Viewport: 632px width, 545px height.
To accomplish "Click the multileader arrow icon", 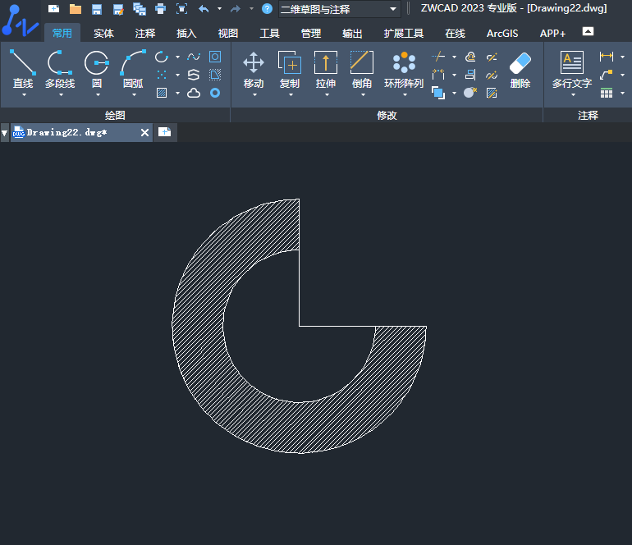I will tap(607, 75).
